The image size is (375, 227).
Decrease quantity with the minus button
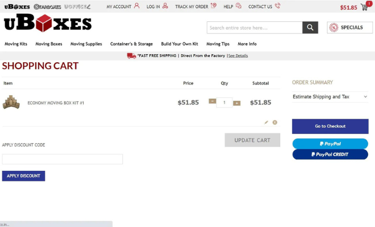(212, 102)
